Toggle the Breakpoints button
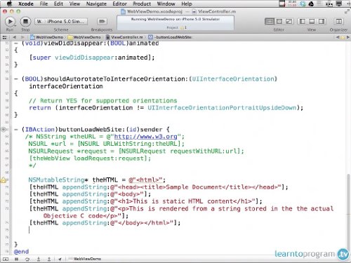Viewport: 351px width, 263px height. [102, 22]
